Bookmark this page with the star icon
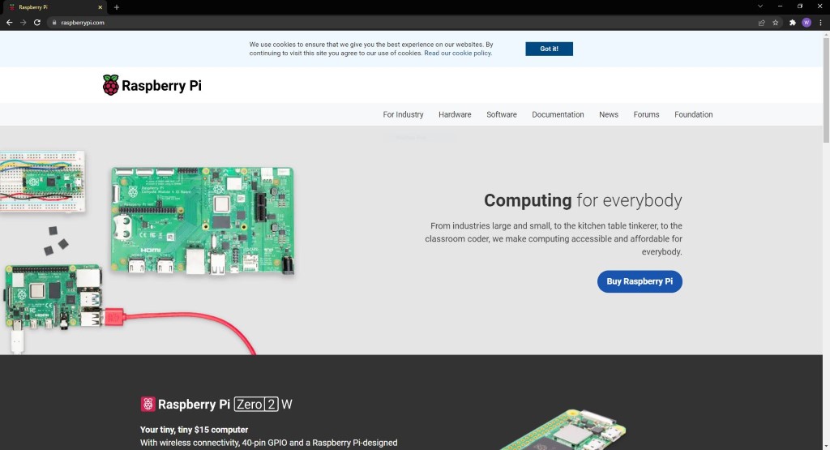The image size is (830, 450). 776,22
